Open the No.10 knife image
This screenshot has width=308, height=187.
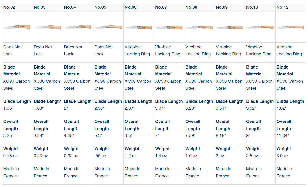[x=260, y=27]
